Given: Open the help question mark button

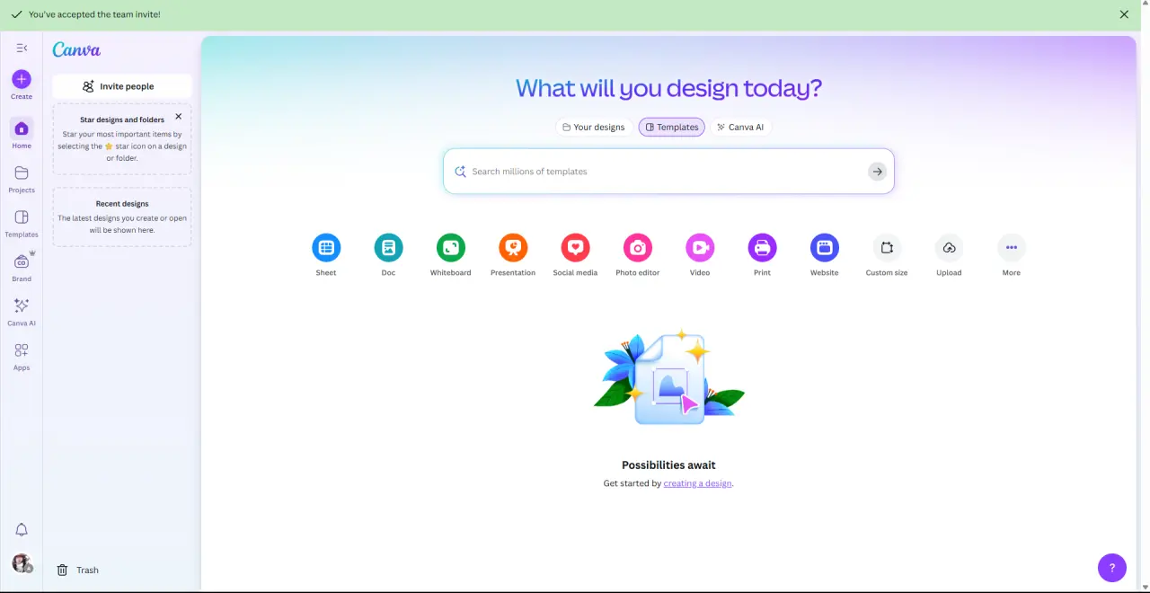Looking at the screenshot, I should point(1112,567).
